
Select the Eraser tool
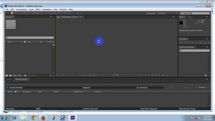[x=55, y=13]
